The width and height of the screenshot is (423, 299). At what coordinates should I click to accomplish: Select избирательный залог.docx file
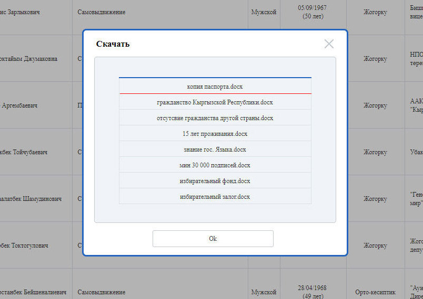click(x=215, y=197)
